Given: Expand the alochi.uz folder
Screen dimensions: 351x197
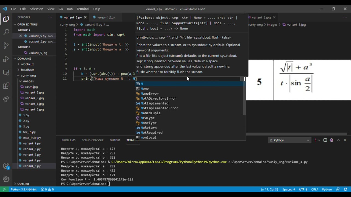Looking at the screenshot, I should [27, 64].
